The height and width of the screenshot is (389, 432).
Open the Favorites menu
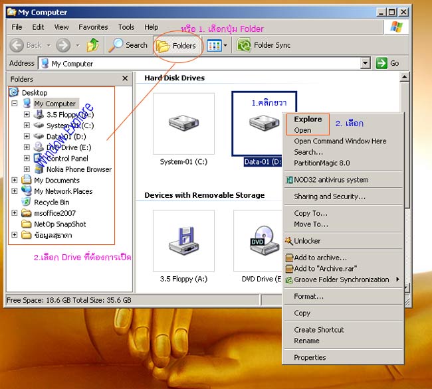coord(93,27)
